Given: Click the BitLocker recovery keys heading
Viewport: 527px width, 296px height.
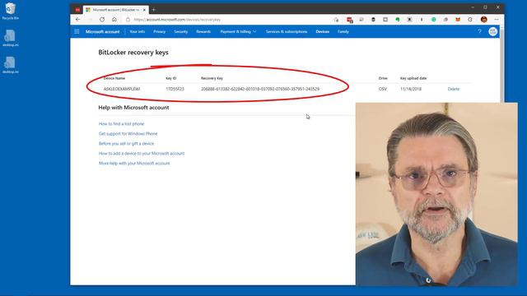Looking at the screenshot, I should tap(133, 53).
